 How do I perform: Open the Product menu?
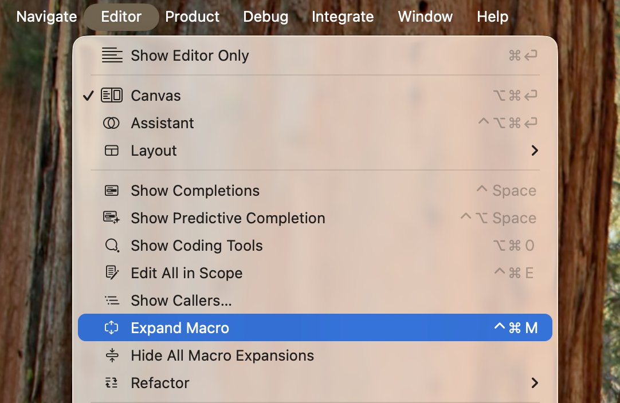tap(193, 17)
